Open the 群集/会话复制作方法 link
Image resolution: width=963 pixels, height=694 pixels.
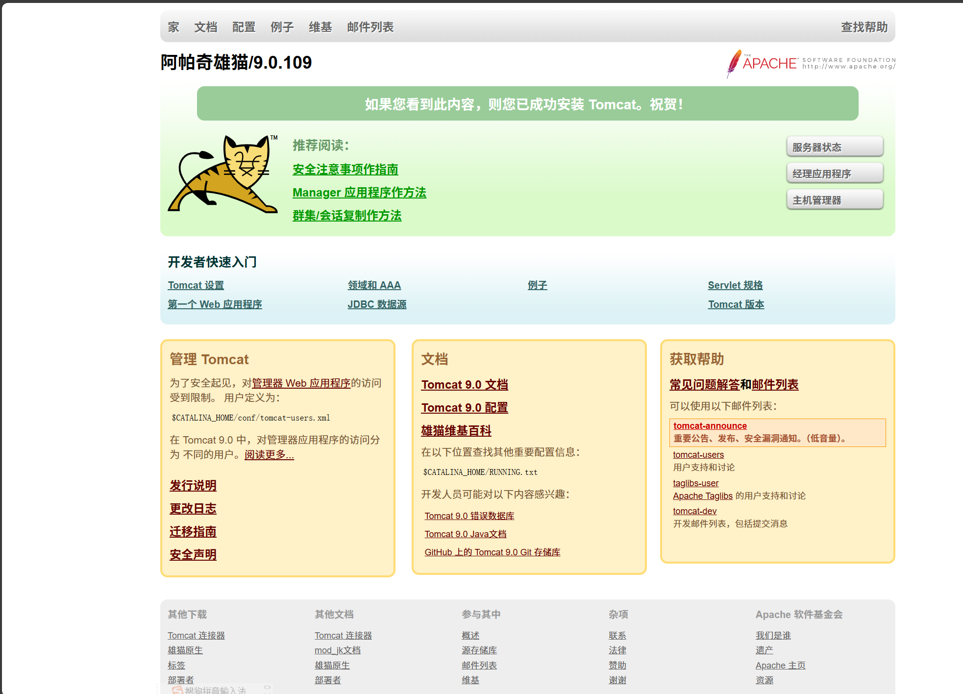[347, 216]
